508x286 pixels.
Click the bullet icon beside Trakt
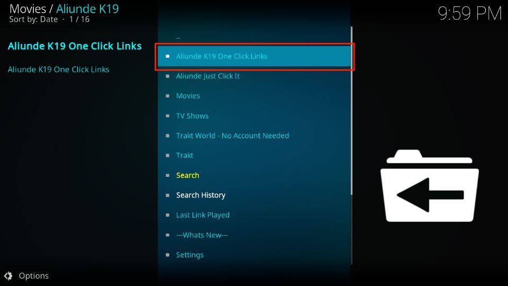click(168, 155)
